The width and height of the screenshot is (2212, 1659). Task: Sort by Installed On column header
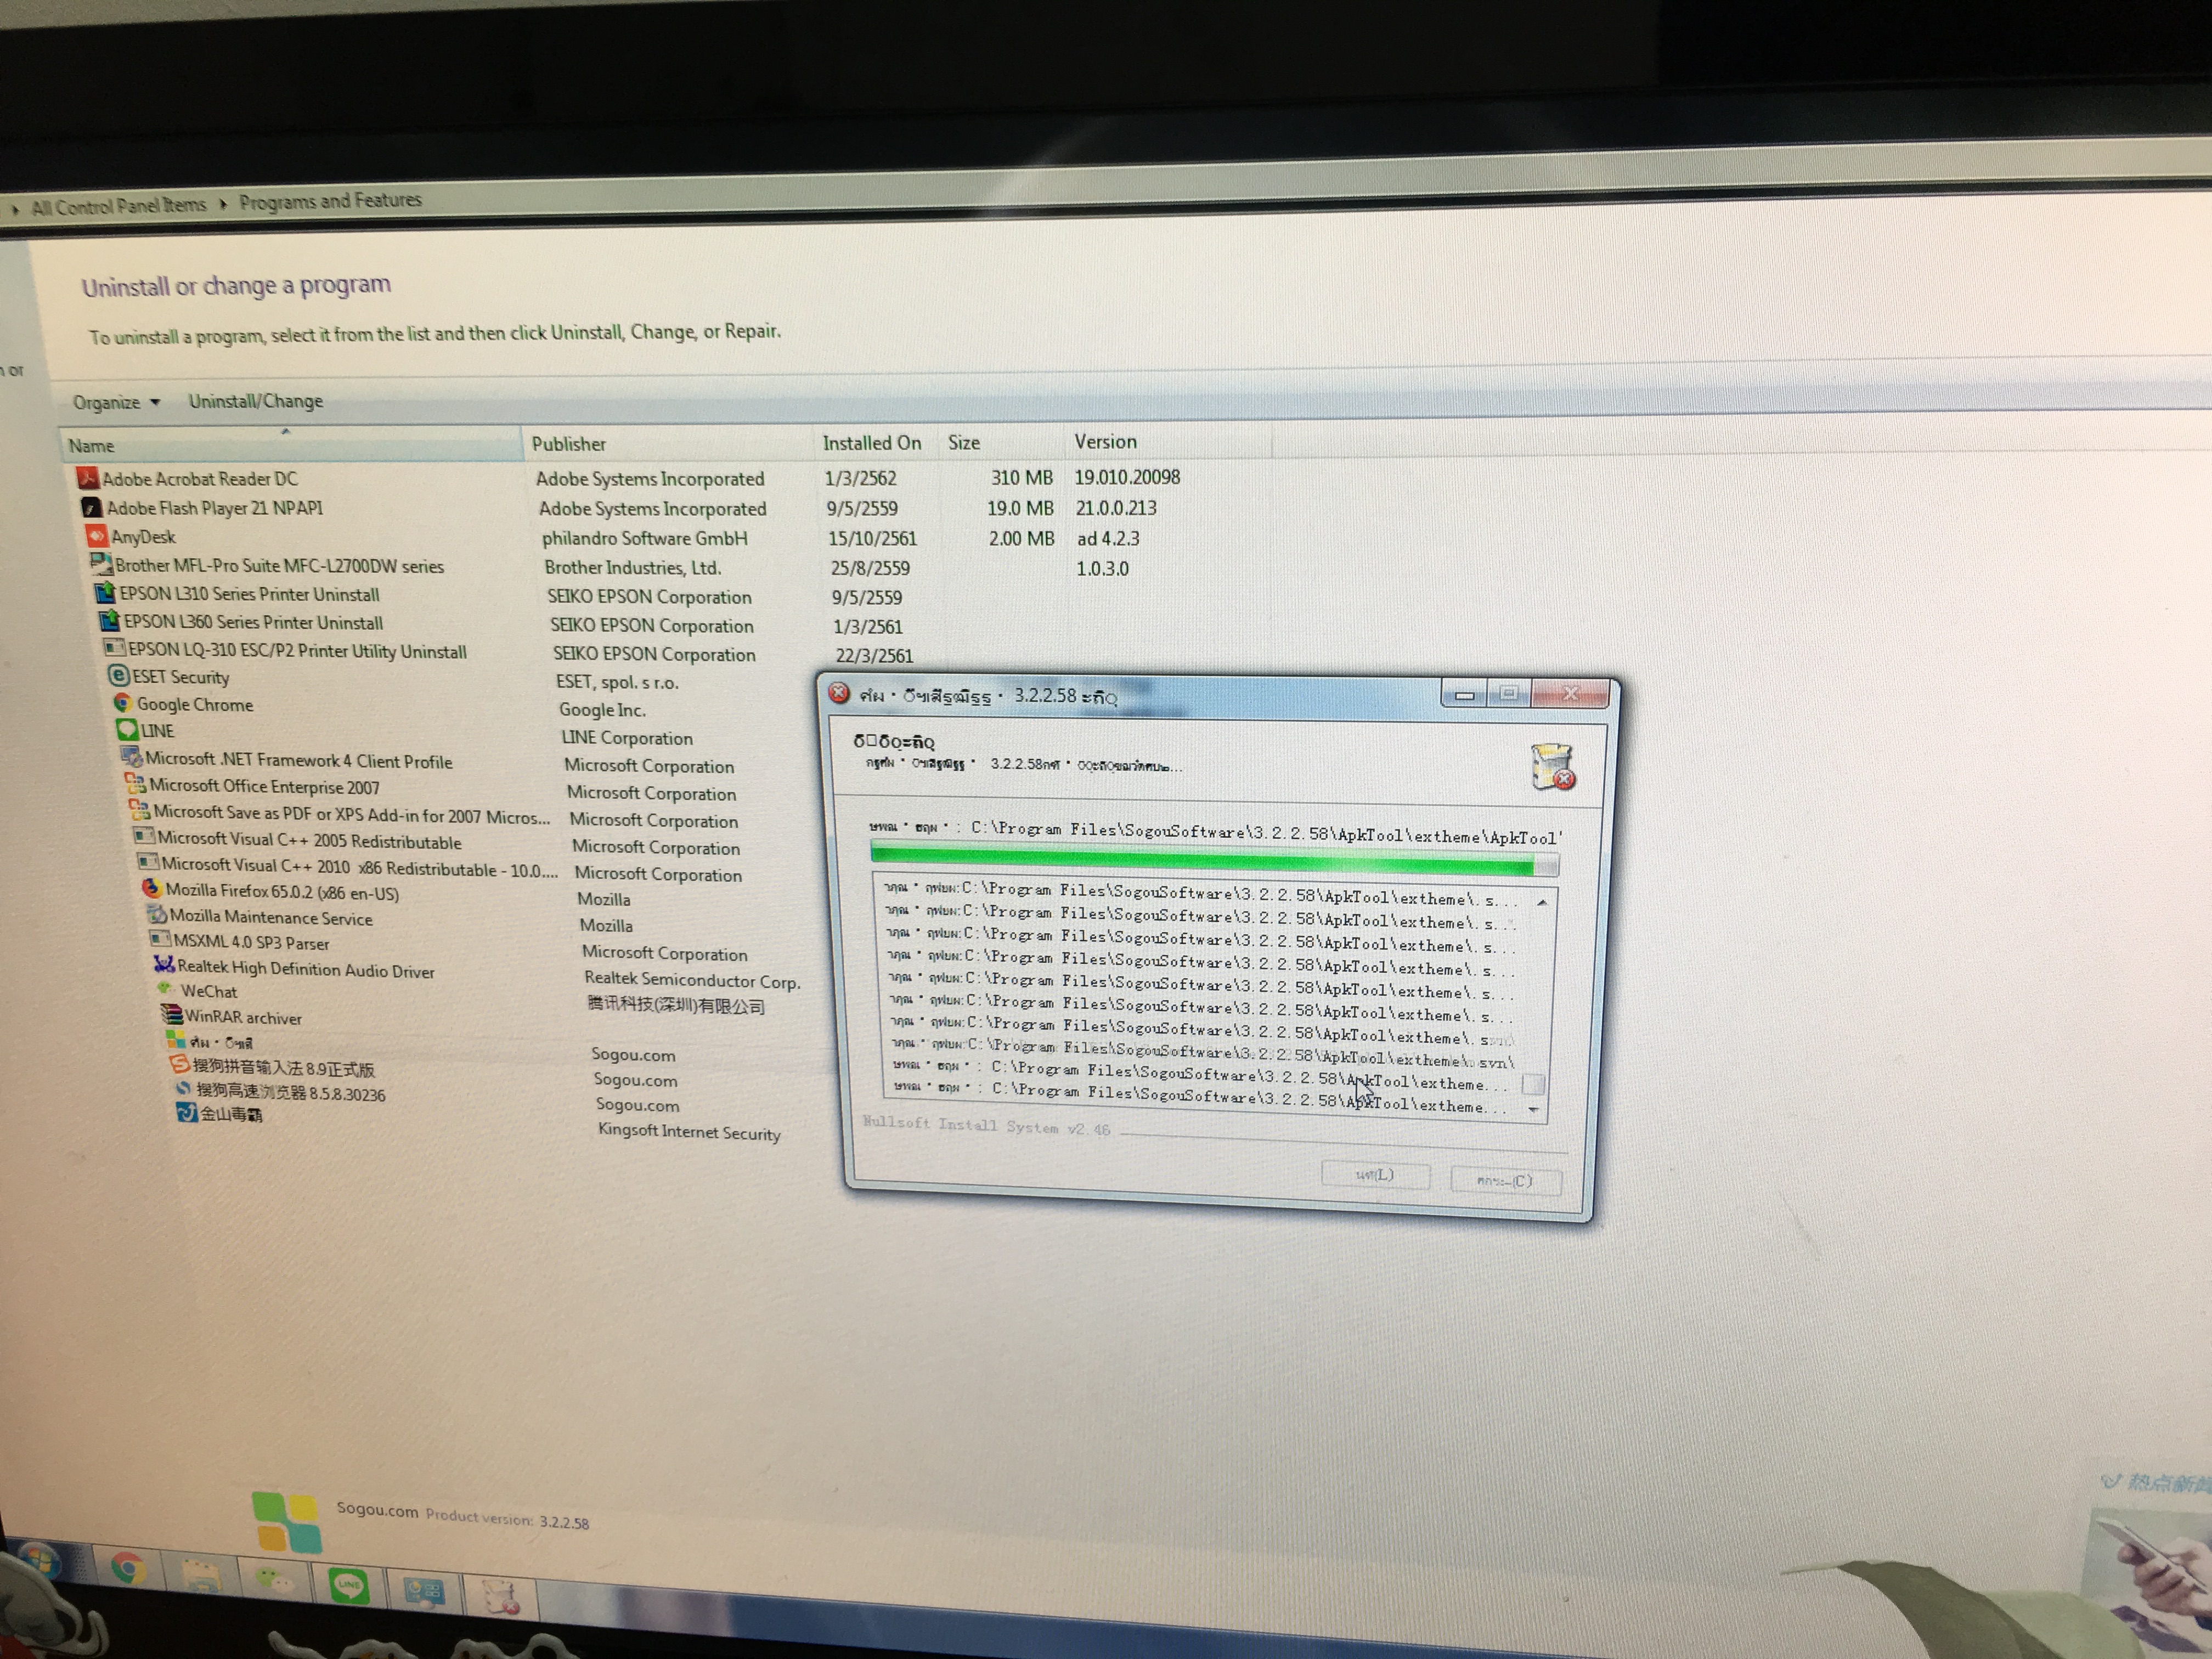point(873,442)
